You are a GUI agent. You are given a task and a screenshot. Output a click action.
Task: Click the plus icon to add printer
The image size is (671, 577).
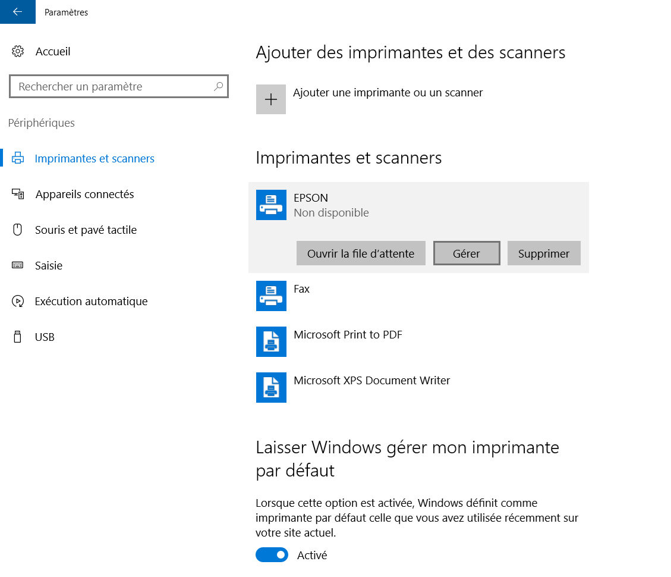(x=271, y=99)
